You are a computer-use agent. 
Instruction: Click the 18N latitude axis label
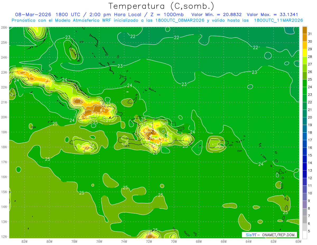coord(4,147)
